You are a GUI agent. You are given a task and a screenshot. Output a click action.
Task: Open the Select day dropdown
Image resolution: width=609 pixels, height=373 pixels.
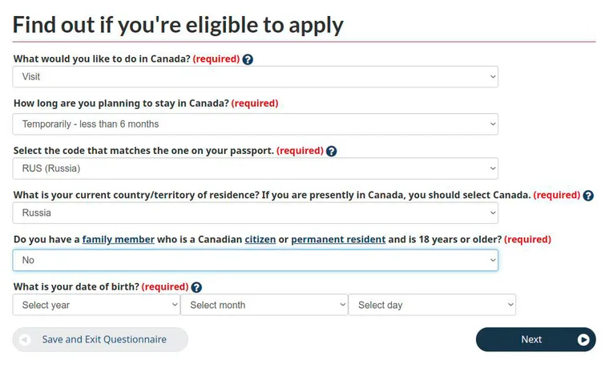coord(432,305)
